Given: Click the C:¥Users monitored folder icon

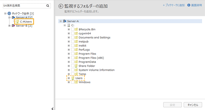Looking at the screenshot, I should [17, 21].
